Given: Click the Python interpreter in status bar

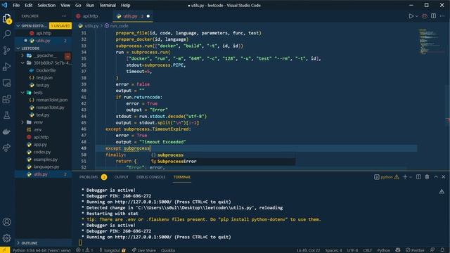Looking at the screenshot, I should (x=41, y=250).
